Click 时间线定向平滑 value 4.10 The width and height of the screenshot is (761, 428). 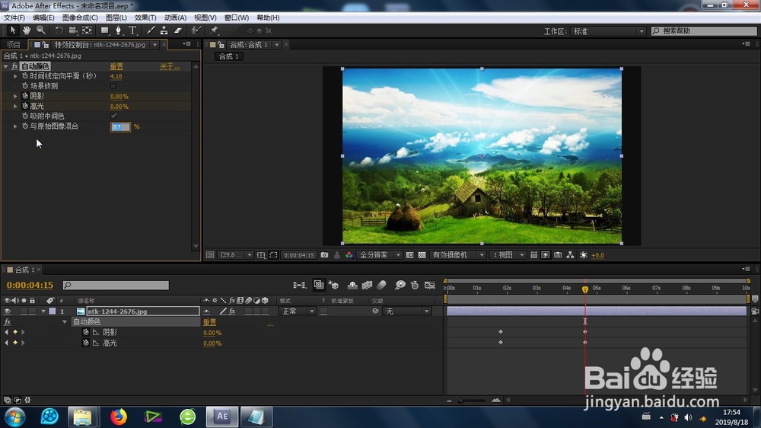click(x=116, y=76)
